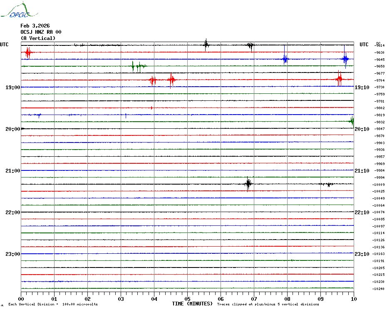Click the '19:10' time label
387x310 pixels.
pos(362,87)
